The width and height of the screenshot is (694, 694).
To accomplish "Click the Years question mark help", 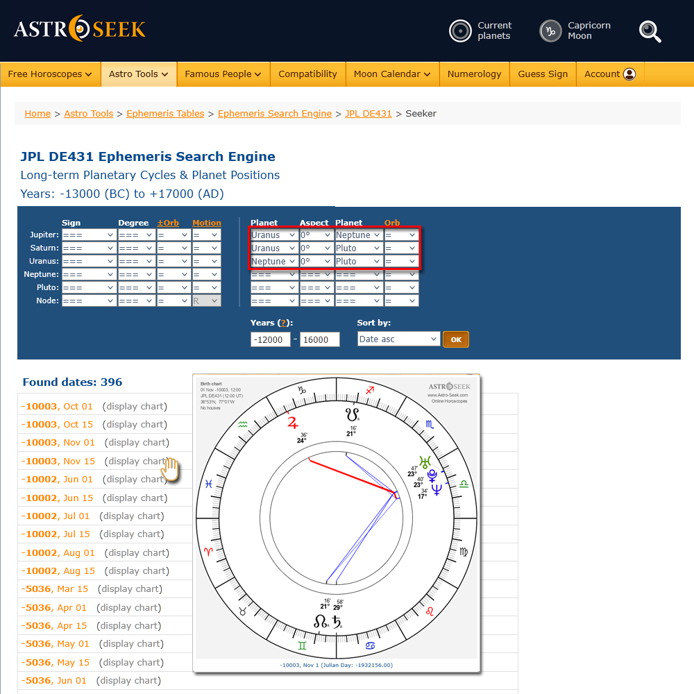I will [283, 323].
